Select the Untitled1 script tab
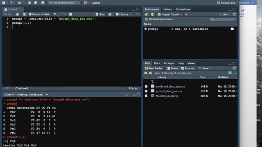Image resolution: width=262 pixels, height=147 pixels. point(14,9)
